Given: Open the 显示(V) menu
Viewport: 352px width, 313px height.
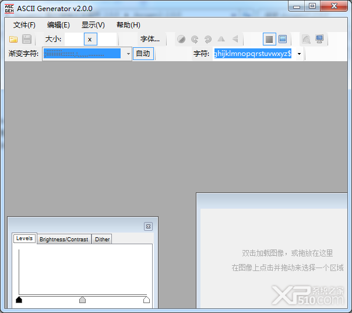Looking at the screenshot, I should pyautogui.click(x=93, y=25).
